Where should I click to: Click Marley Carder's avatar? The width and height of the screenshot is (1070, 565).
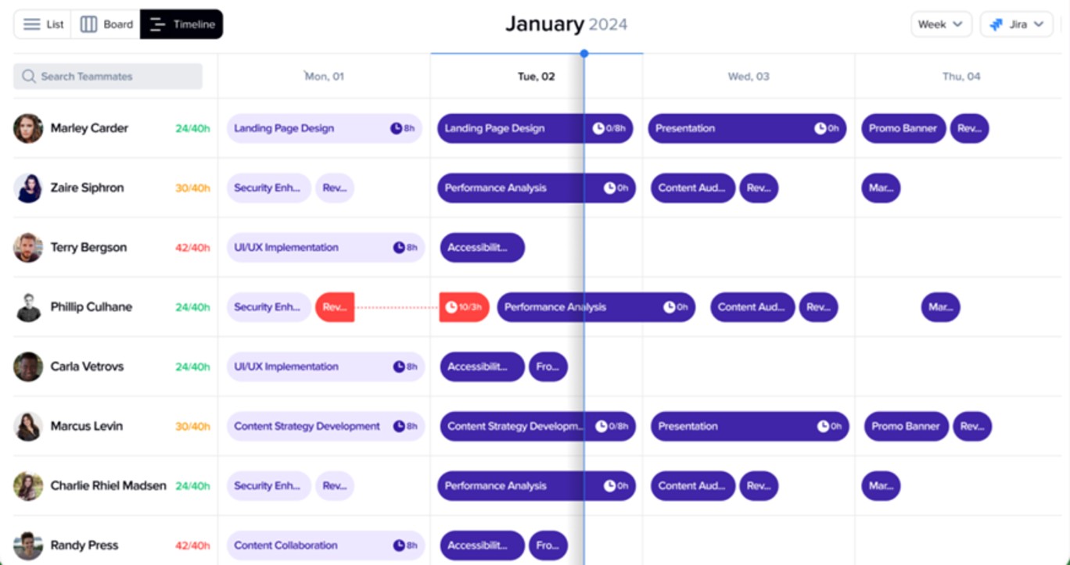[28, 128]
